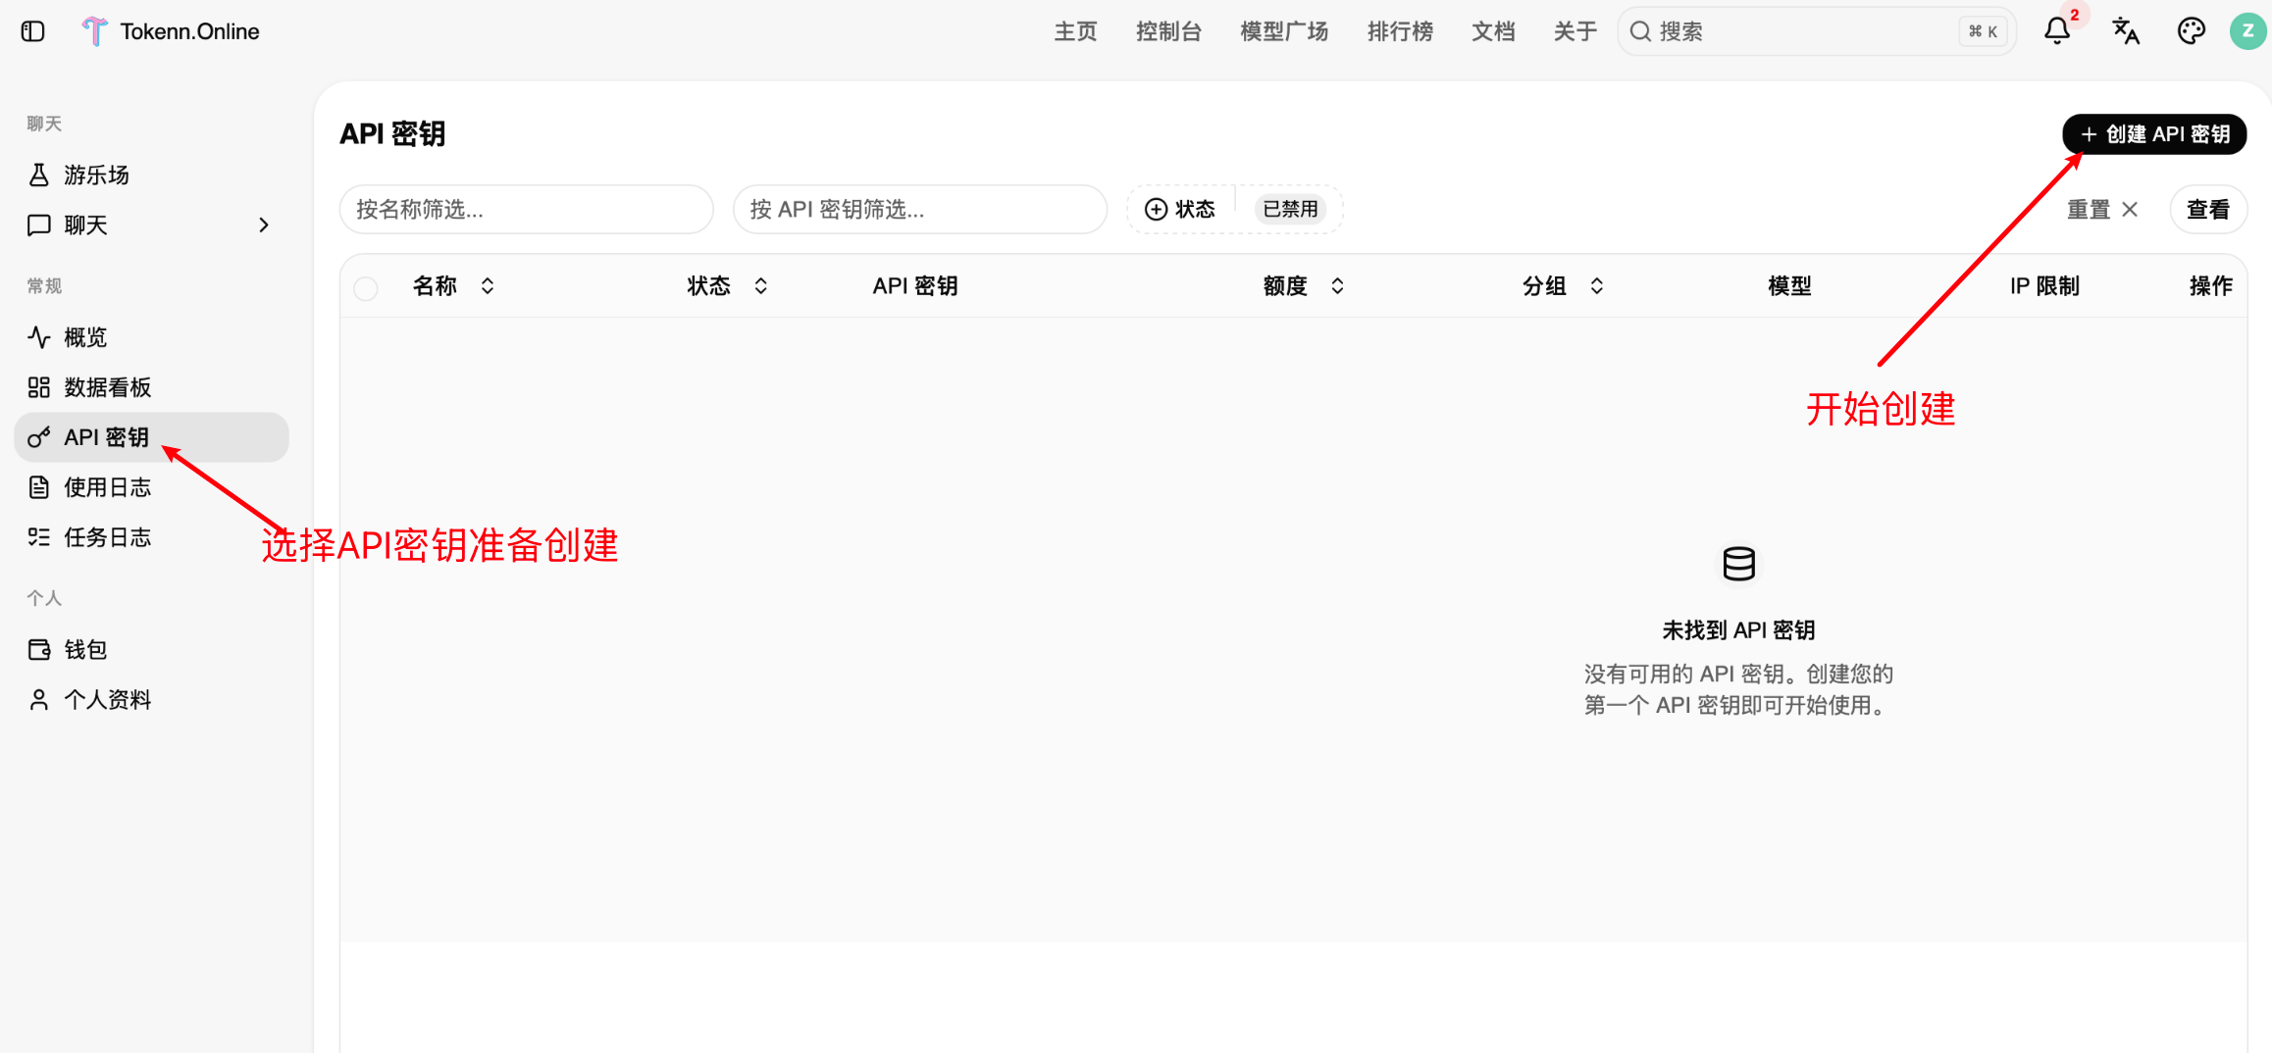Click the empty-state database icon

coord(1738,564)
